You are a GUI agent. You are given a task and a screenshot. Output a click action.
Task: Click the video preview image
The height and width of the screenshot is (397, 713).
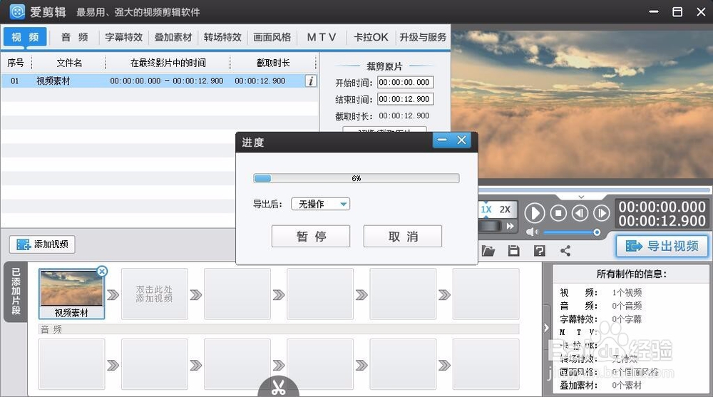(582, 105)
